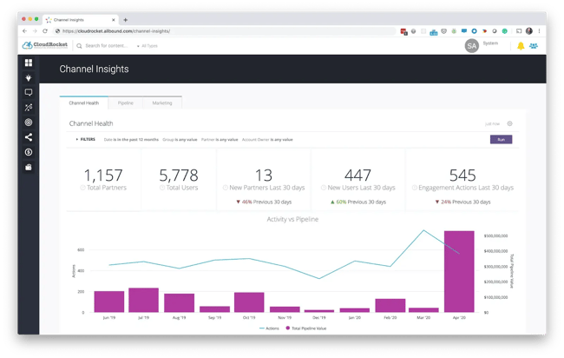The image size is (564, 358).
Task: Click the Jul '19 pipeline bar
Action: [x=143, y=300]
